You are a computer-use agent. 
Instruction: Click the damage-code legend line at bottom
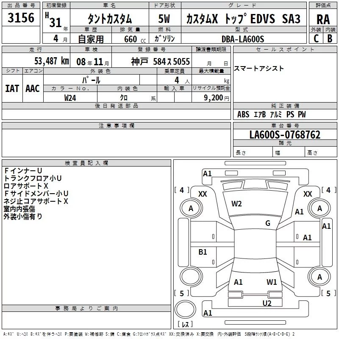coord(149,334)
